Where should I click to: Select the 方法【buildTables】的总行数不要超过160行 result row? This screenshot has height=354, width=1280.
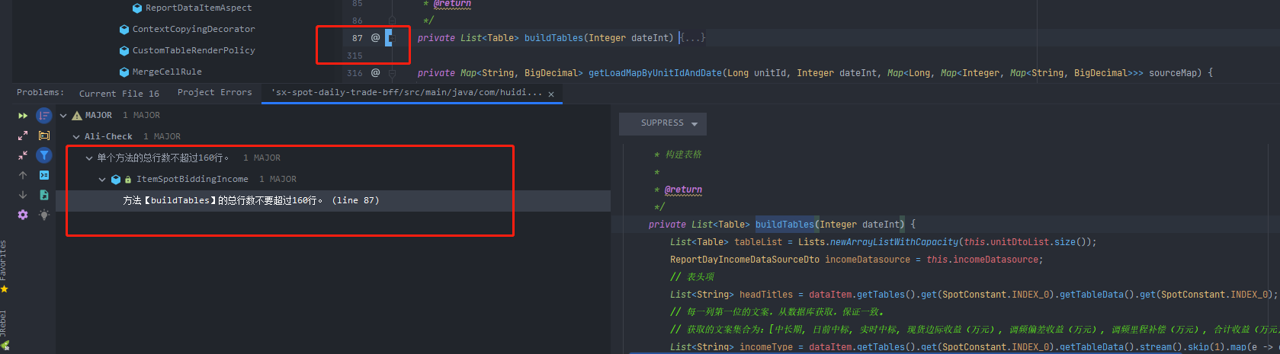(x=333, y=201)
